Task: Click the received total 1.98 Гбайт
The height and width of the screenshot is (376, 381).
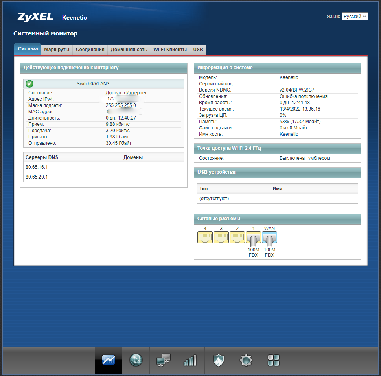Action: pos(117,137)
